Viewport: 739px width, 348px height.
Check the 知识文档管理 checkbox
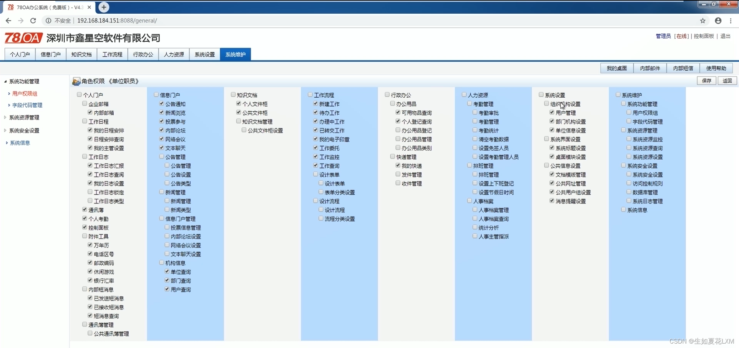(x=238, y=121)
